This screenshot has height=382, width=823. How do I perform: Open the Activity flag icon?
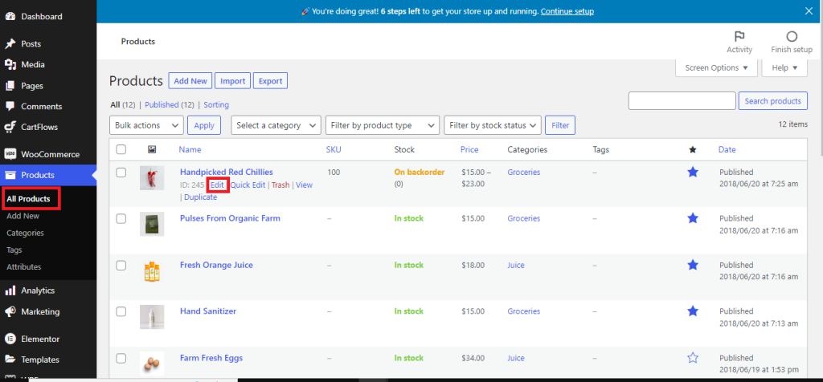pos(739,37)
